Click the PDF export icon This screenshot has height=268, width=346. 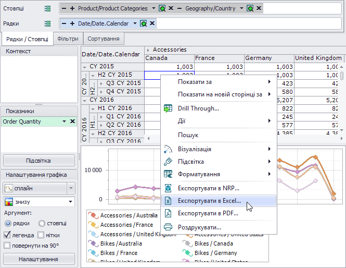coord(168,213)
